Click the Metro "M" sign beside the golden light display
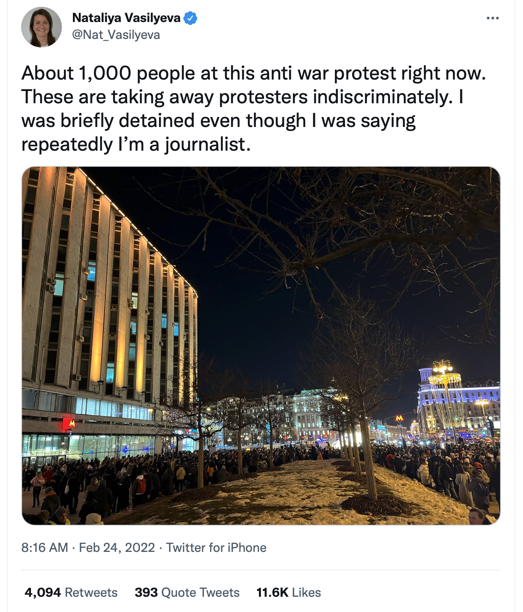Screen dimensions: 523x612 click(x=399, y=419)
